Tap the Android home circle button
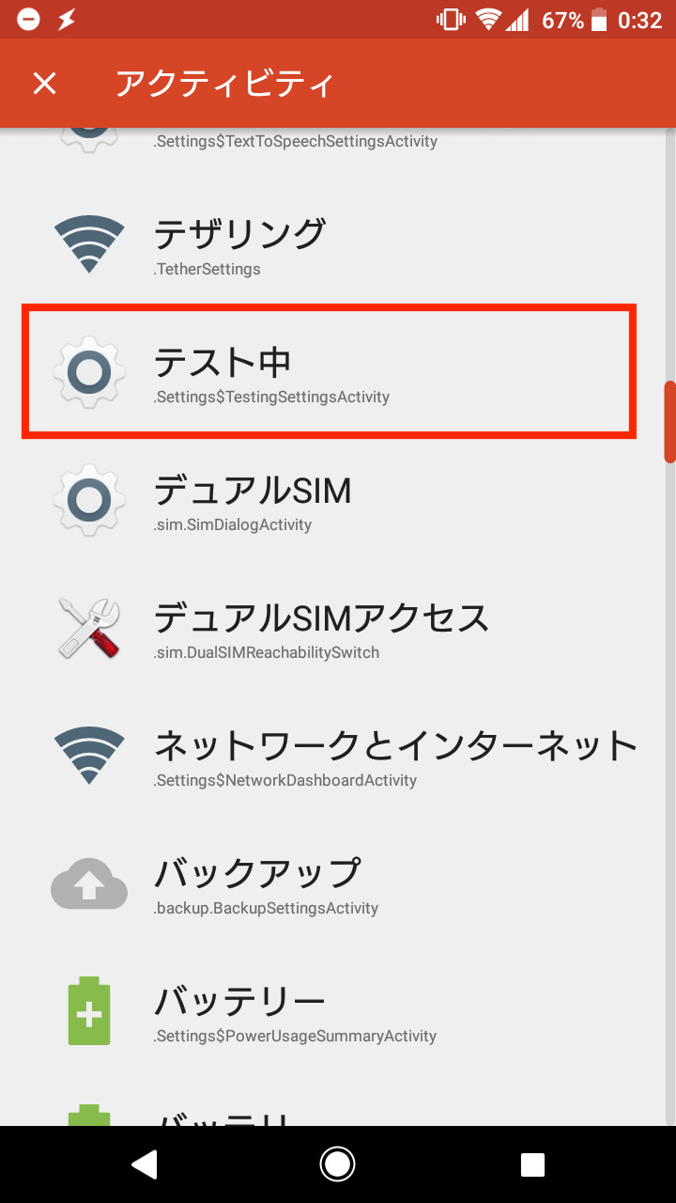Image resolution: width=676 pixels, height=1203 pixels. click(337, 1164)
